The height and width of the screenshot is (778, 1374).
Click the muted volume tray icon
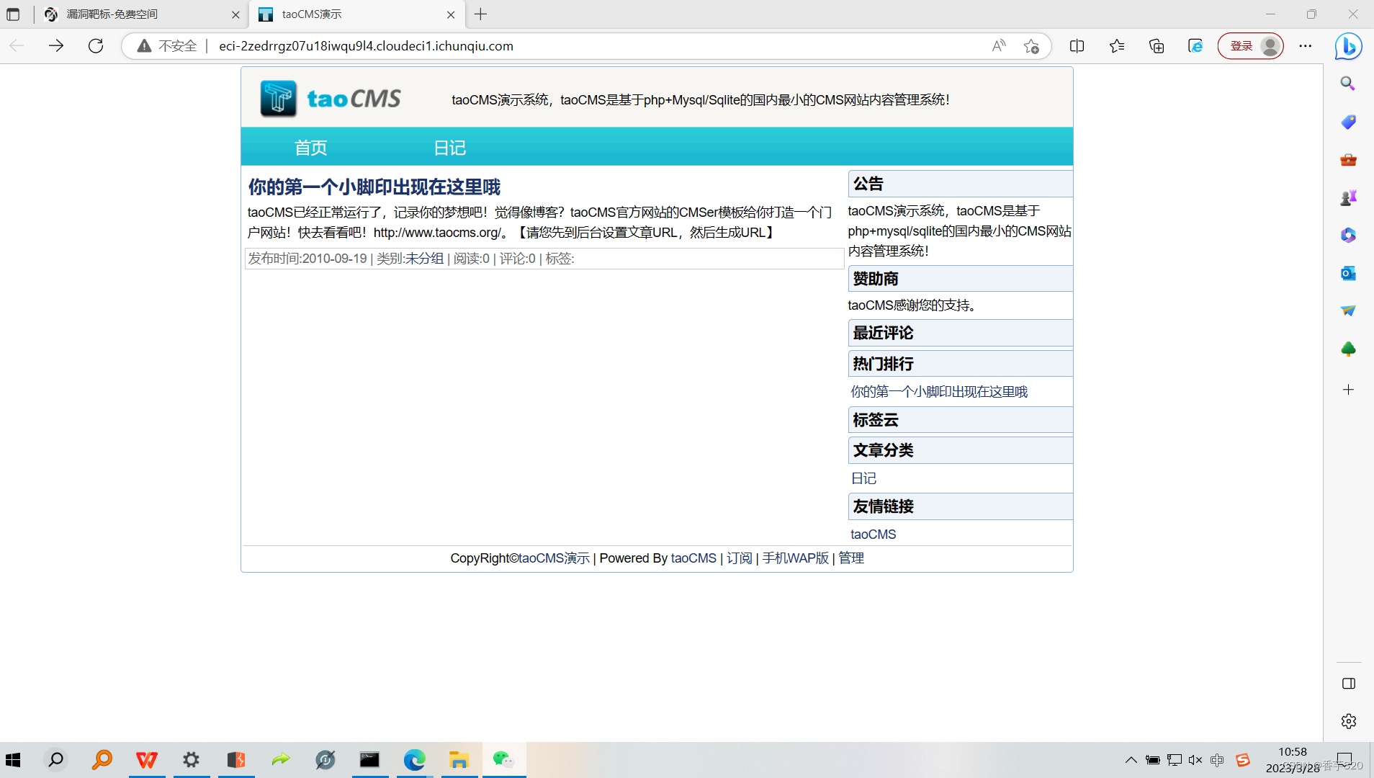(1195, 760)
